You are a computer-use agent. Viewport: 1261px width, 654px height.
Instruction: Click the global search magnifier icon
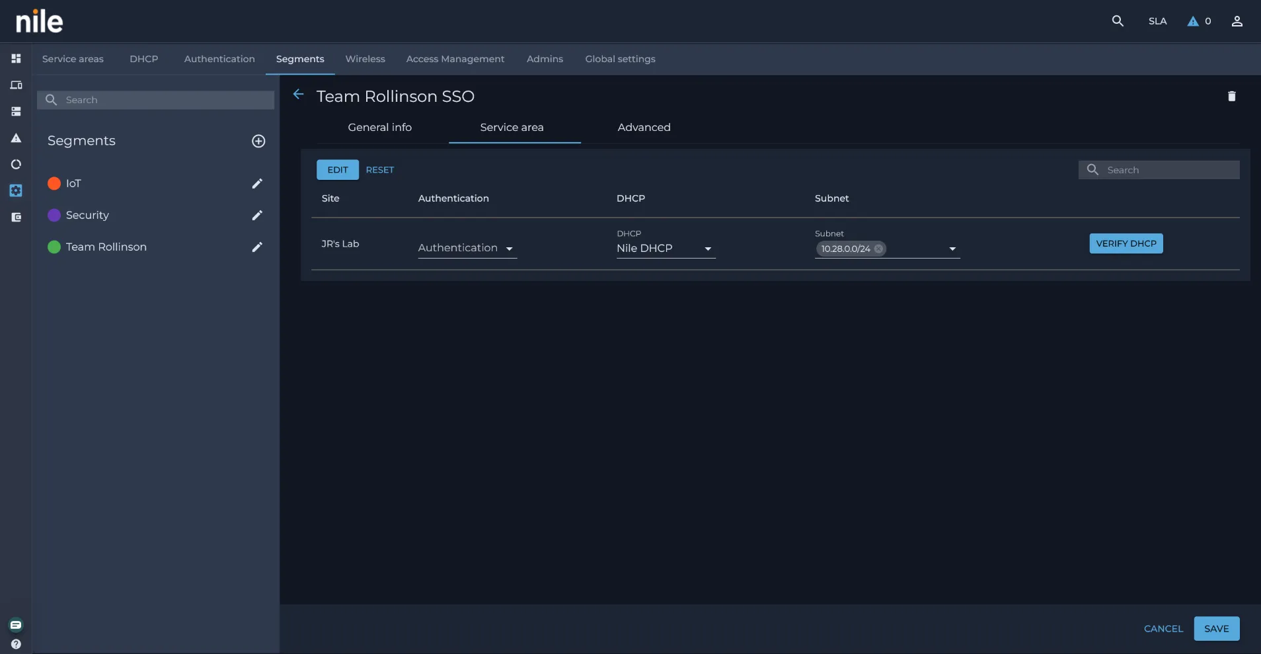(x=1118, y=21)
